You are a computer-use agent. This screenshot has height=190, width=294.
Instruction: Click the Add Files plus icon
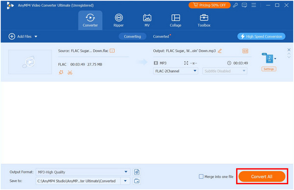12,37
